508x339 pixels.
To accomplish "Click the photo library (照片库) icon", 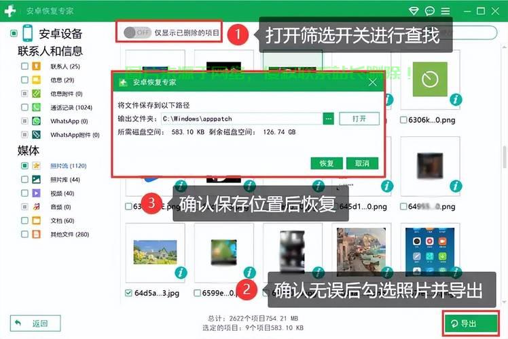I will pos(36,179).
